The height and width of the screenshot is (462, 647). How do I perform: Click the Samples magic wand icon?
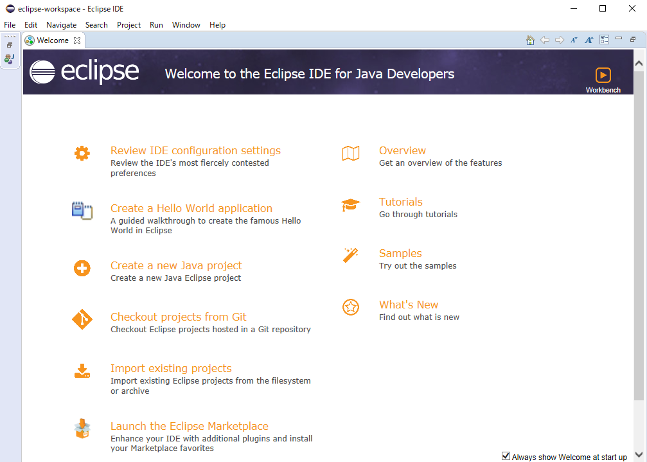351,255
